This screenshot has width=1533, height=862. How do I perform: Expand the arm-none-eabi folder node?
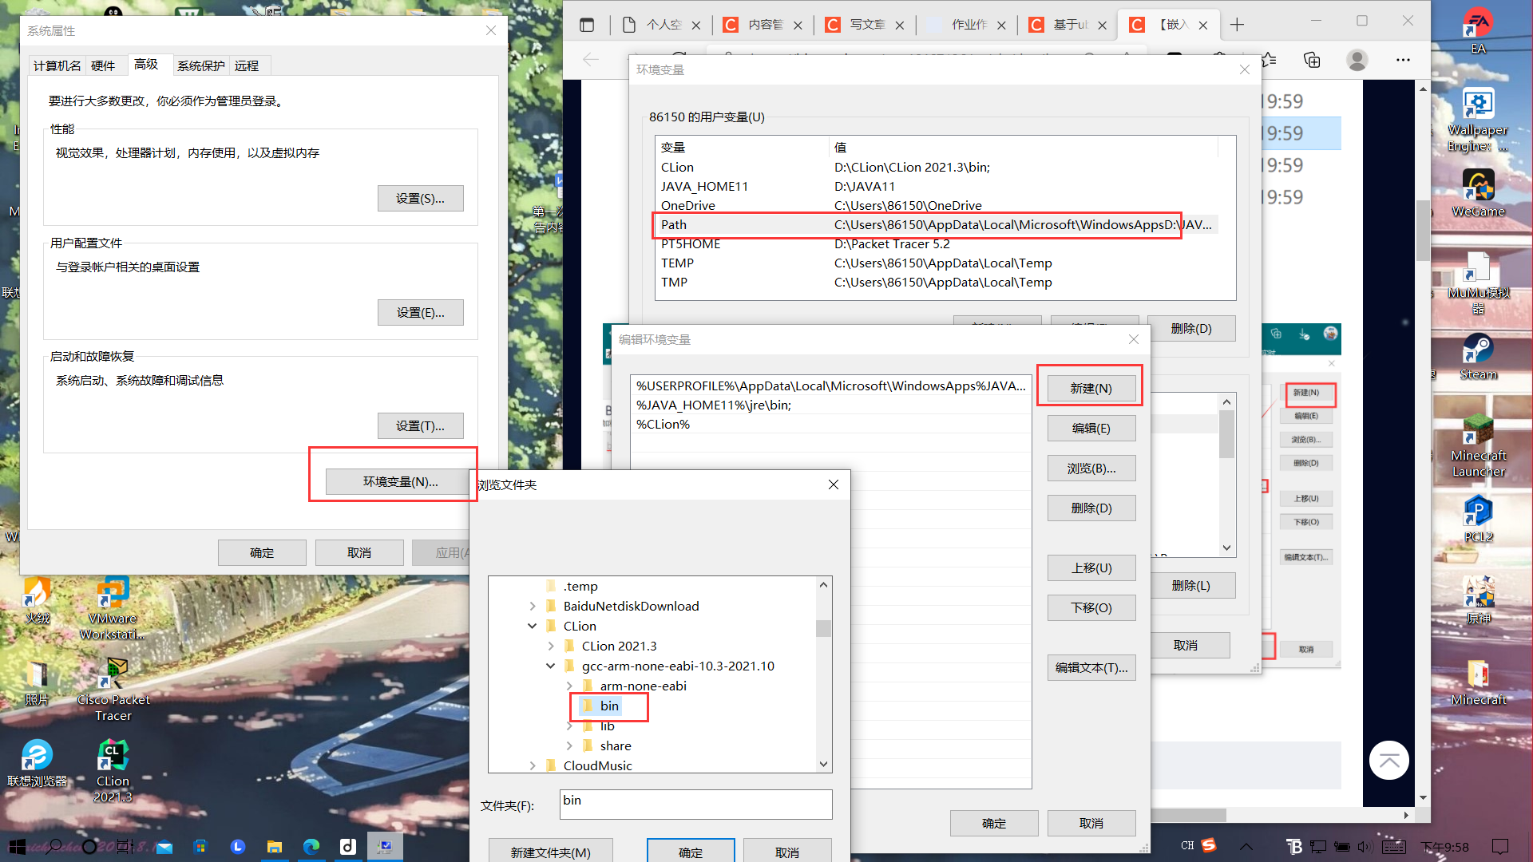coord(569,686)
